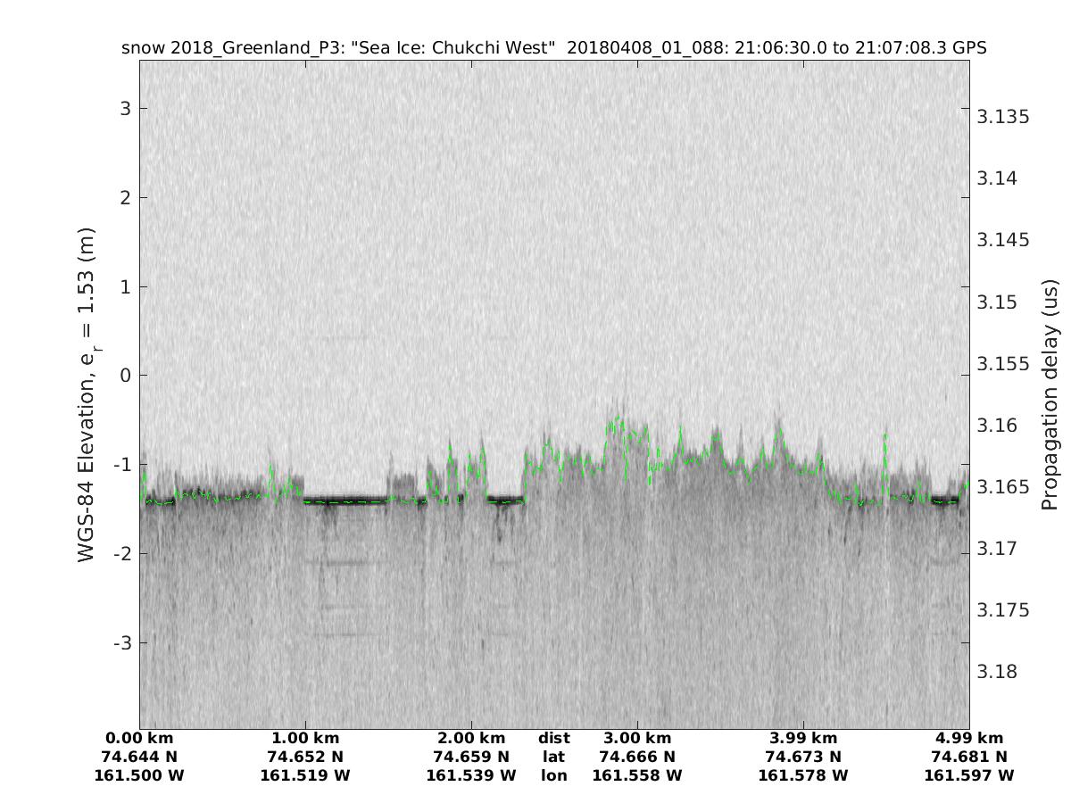Click the 3.135 propagation delay tick

[1004, 117]
